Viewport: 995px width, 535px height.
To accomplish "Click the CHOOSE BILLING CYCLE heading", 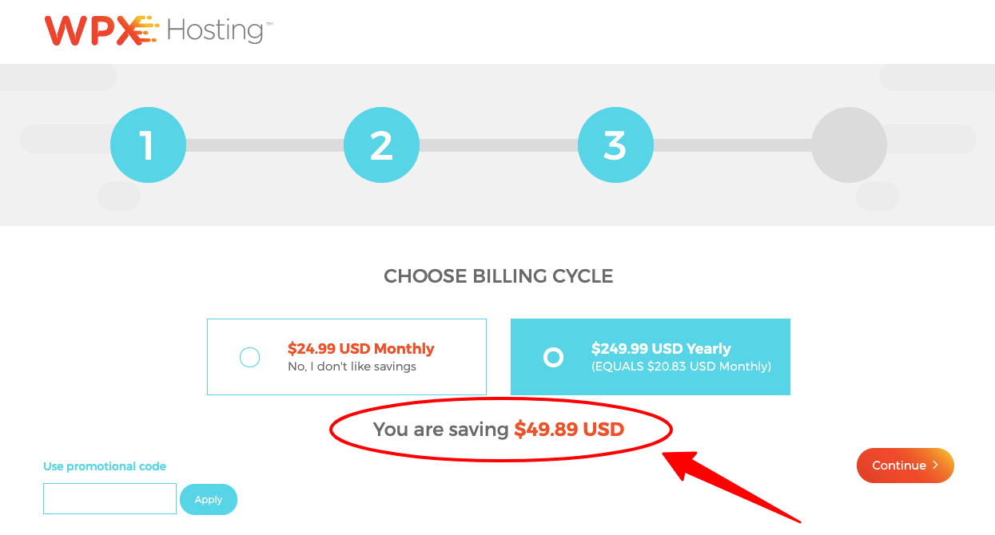I will click(498, 275).
